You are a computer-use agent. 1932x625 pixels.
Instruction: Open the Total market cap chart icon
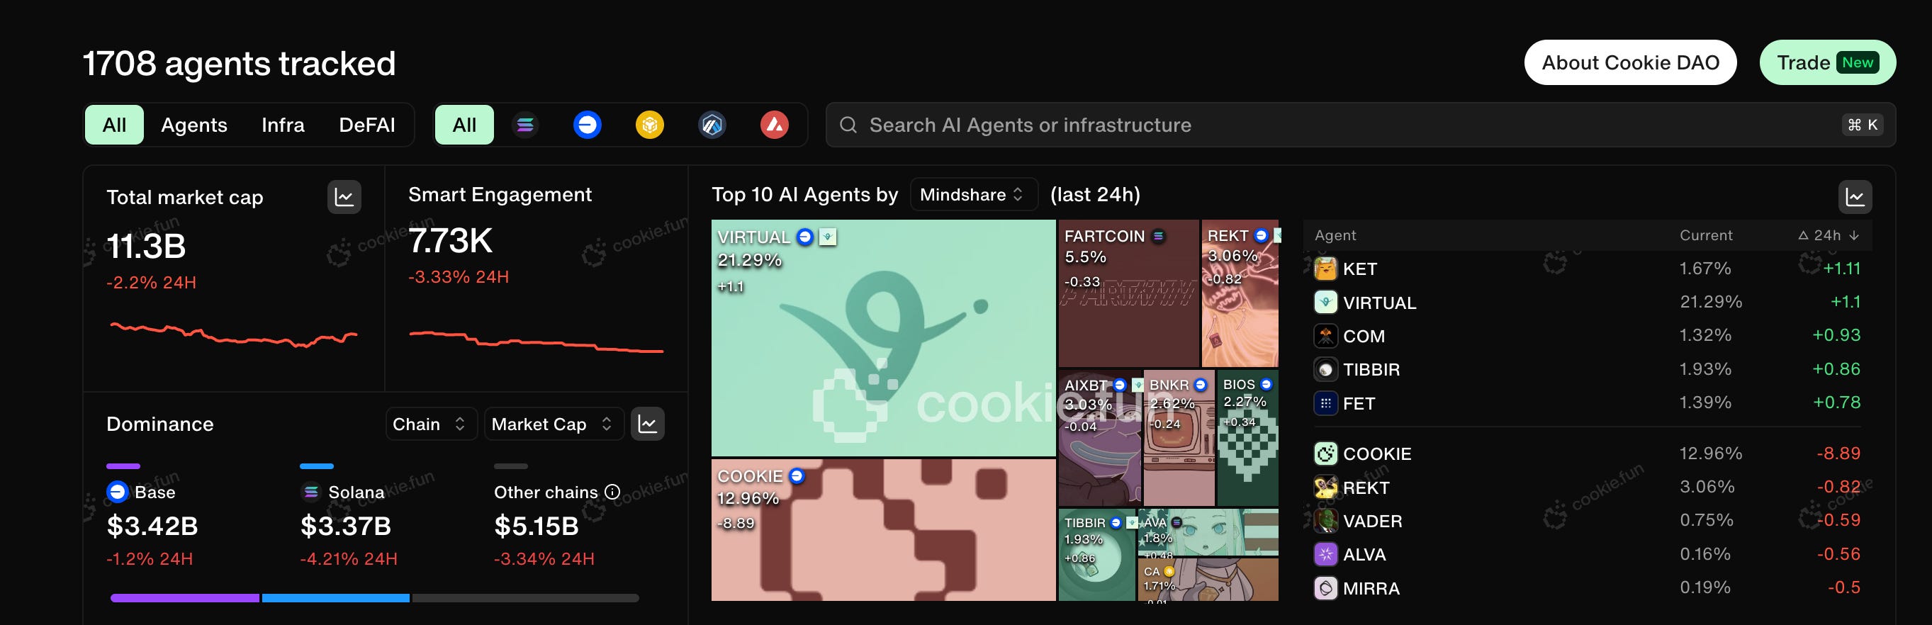(x=344, y=197)
